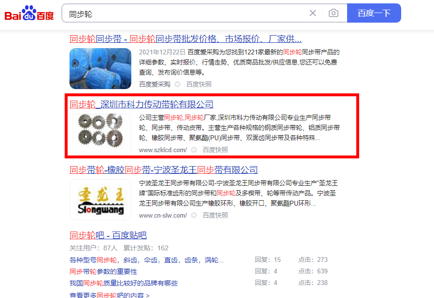
Task: Open 宁波圣龙王同步带有限公司 result title
Action: coord(164,169)
